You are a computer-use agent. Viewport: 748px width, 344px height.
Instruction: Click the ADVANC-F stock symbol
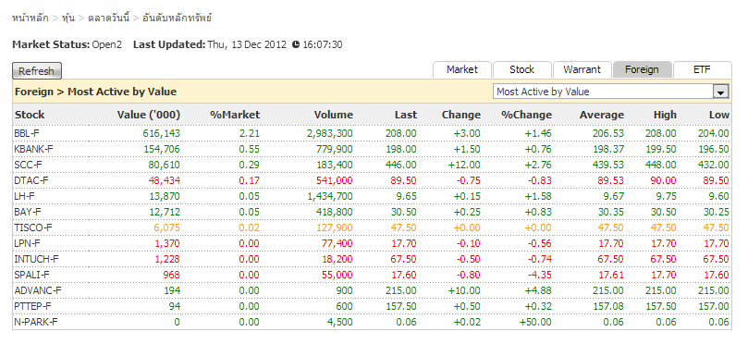click(36, 290)
